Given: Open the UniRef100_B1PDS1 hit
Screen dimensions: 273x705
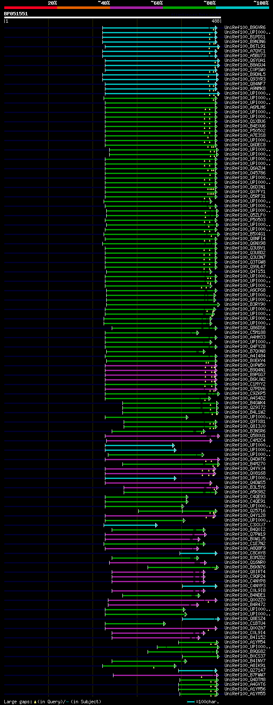Looking at the screenshot, I should 245,37.
